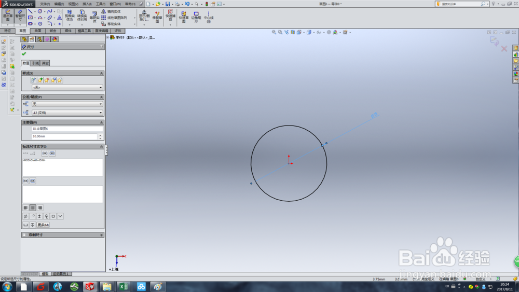Collapse the 主要值 (Primary Value) section
The width and height of the screenshot is (519, 292).
pyautogui.click(x=101, y=122)
